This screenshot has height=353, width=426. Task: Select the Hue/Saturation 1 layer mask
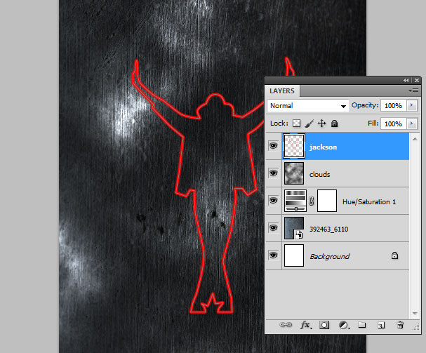(327, 201)
